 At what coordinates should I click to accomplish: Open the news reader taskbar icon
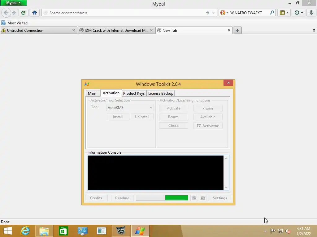(x=102, y=231)
